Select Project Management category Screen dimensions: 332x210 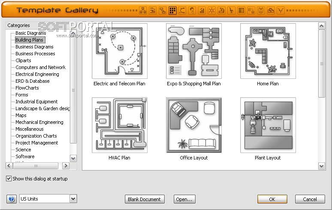tap(36, 143)
